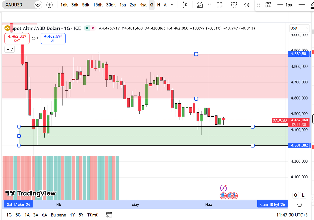Image resolution: width=314 pixels, height=220 pixels.
Task: Open the USD currency dropdown
Action: coord(299,28)
